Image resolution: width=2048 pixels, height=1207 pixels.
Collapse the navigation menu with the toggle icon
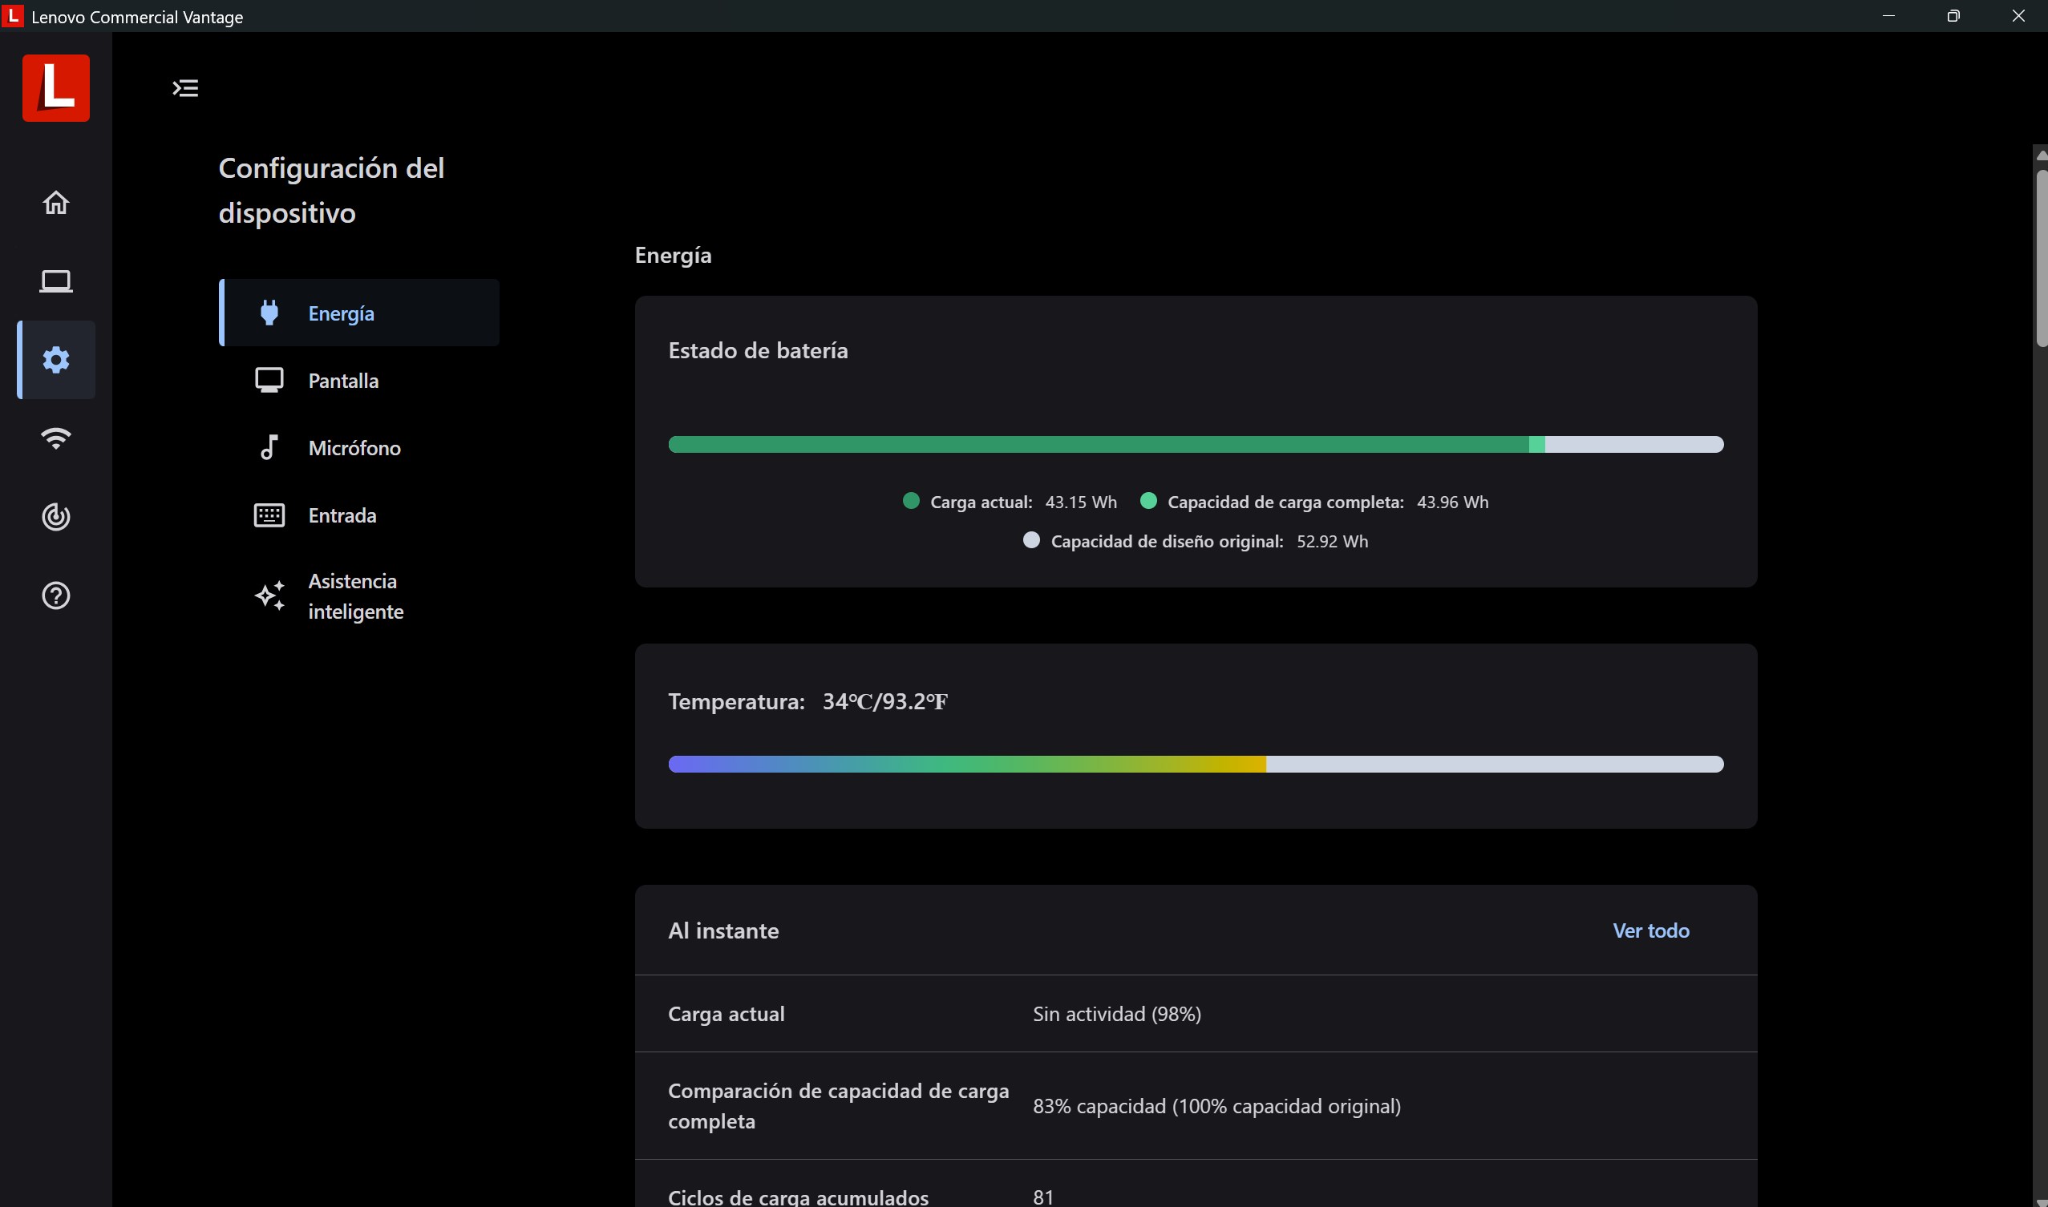click(x=185, y=88)
